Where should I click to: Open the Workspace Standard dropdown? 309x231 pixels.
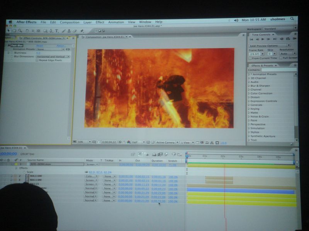[x=280, y=28]
